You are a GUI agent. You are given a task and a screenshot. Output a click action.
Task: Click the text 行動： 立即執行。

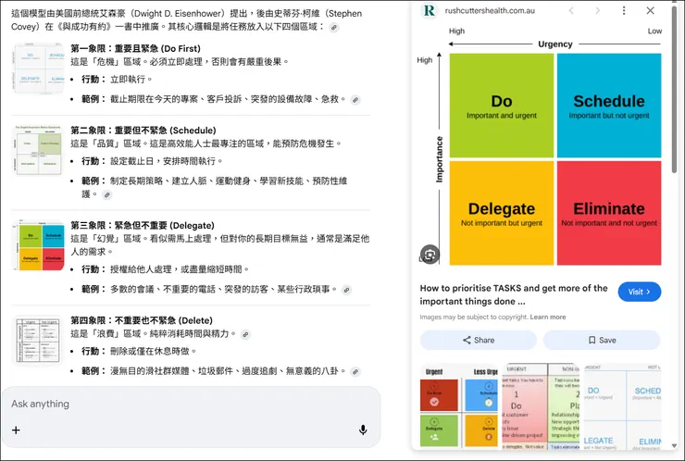[117, 79]
